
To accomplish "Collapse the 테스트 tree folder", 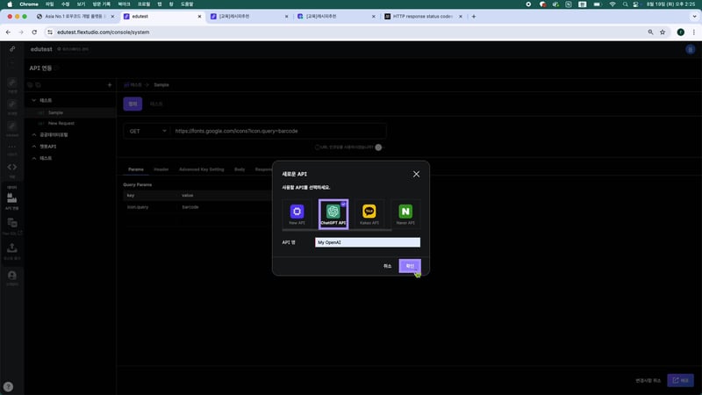I will [x=34, y=100].
